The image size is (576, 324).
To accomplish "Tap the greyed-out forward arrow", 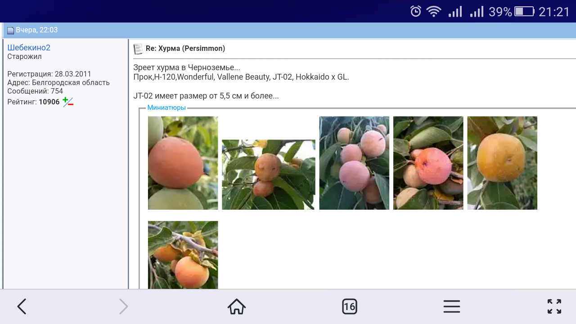I will pyautogui.click(x=123, y=306).
